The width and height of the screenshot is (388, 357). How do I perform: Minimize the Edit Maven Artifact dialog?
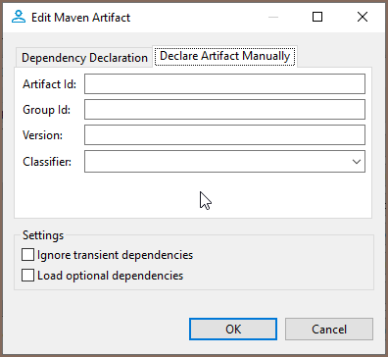pos(273,17)
